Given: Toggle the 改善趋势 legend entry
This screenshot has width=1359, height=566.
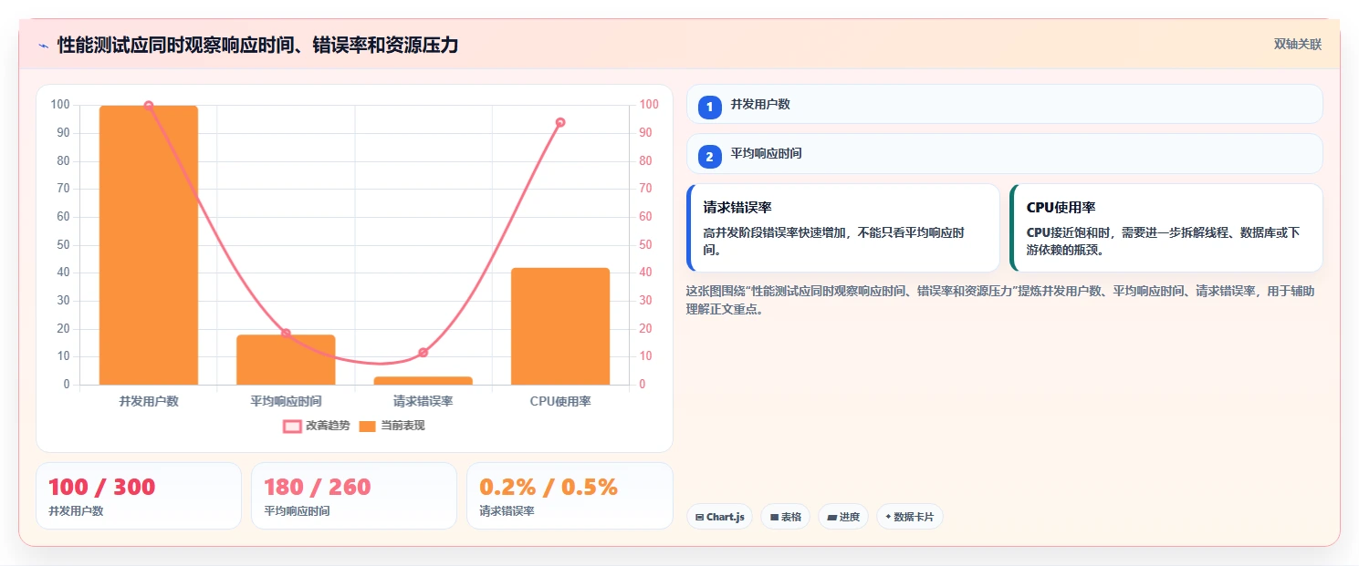Looking at the screenshot, I should [x=317, y=426].
